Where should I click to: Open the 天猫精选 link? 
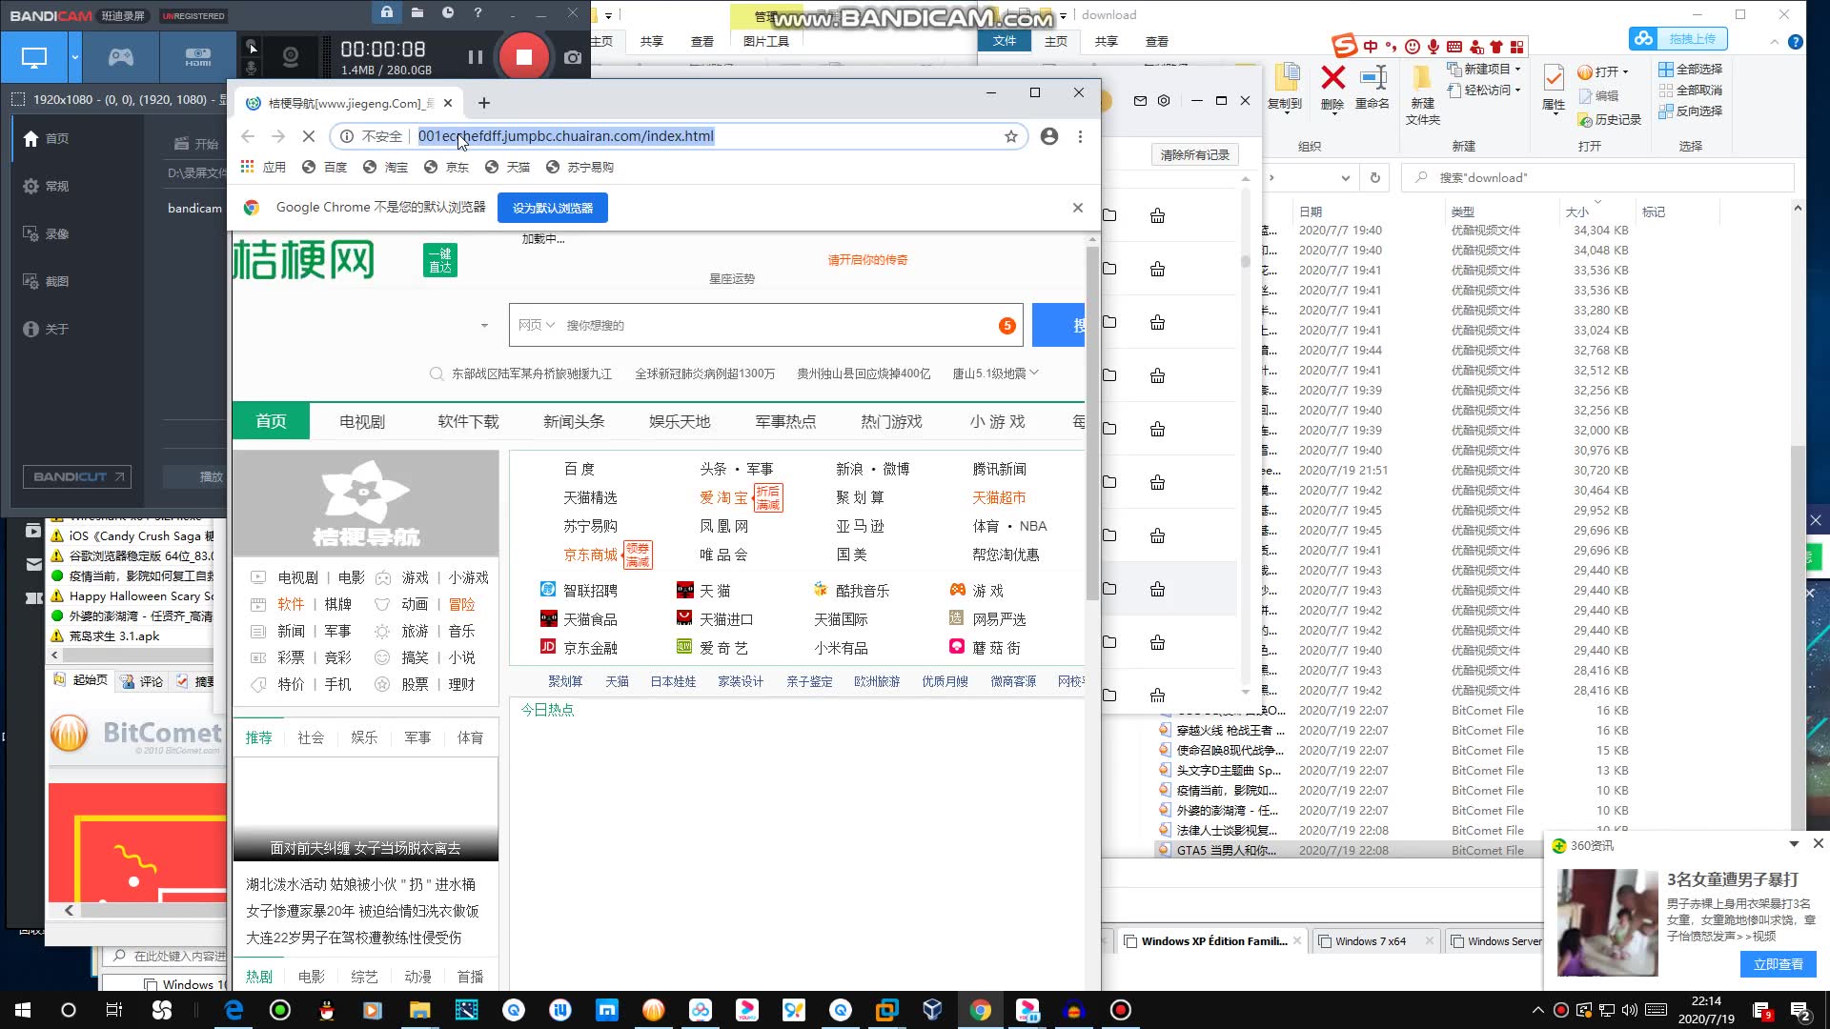tap(590, 497)
